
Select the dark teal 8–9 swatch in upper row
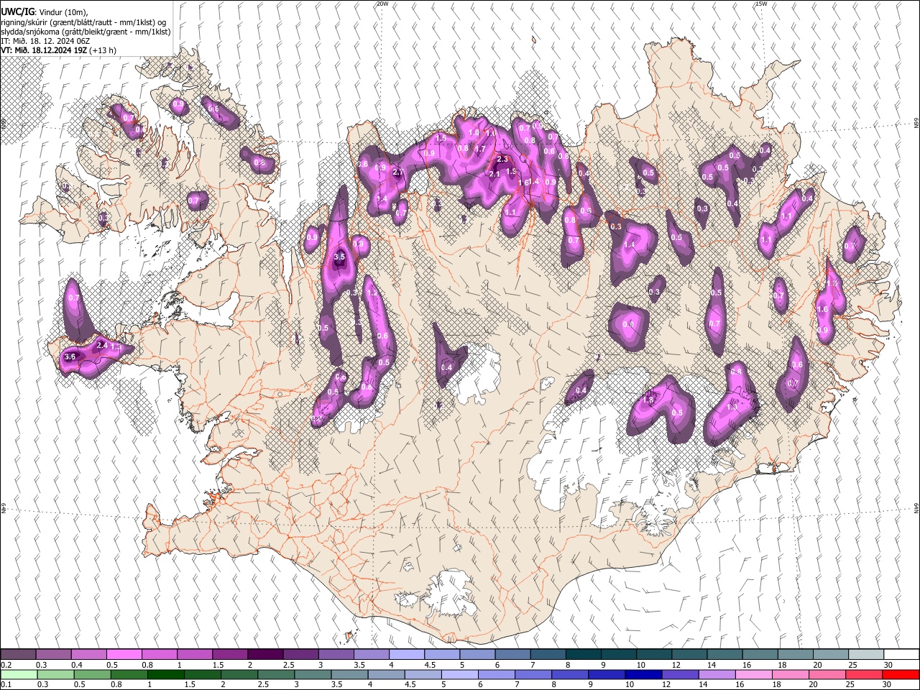583,655
